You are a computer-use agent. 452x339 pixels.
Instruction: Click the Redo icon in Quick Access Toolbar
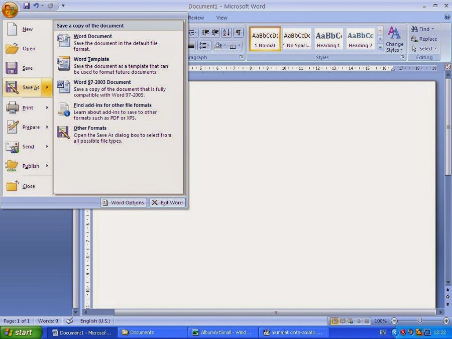click(x=50, y=6)
